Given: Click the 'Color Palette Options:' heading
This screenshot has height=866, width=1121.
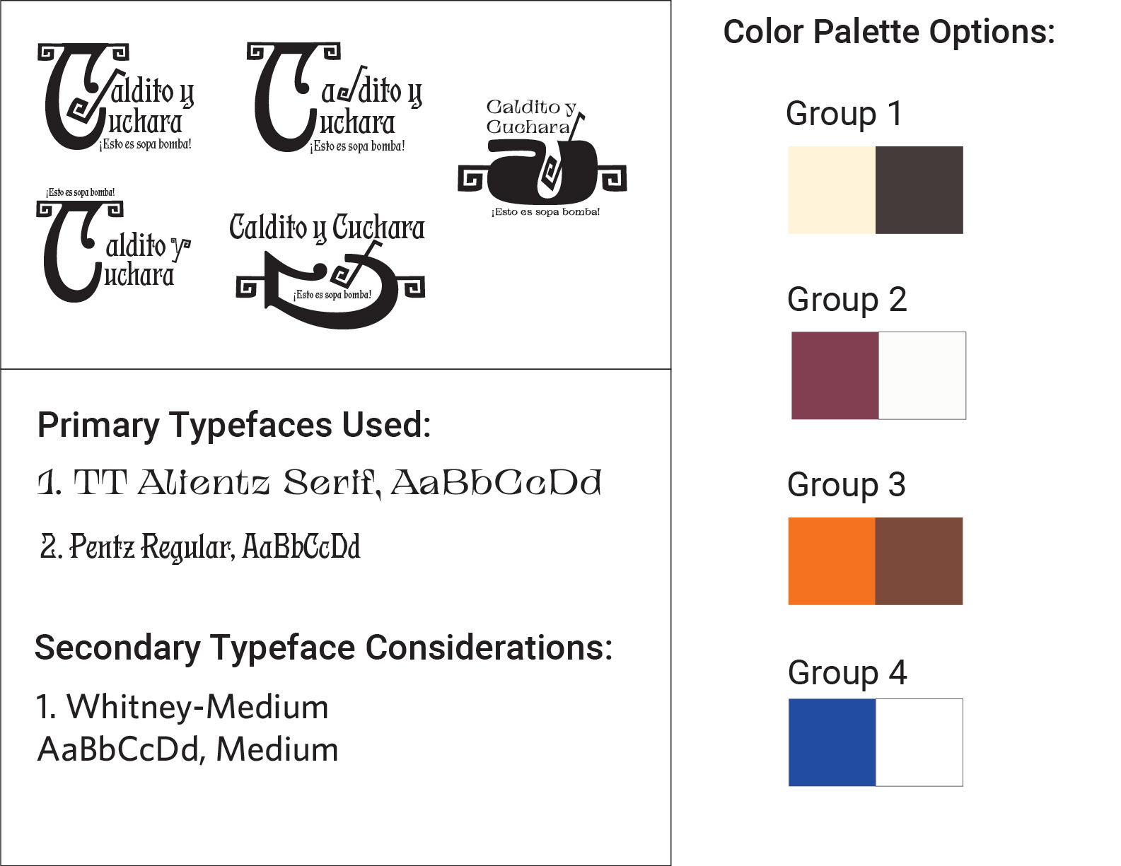Looking at the screenshot, I should pos(889,33).
